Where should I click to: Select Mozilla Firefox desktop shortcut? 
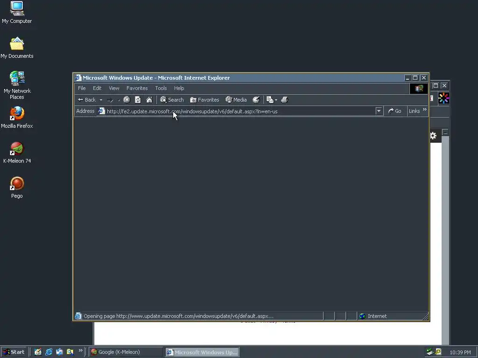click(x=17, y=117)
